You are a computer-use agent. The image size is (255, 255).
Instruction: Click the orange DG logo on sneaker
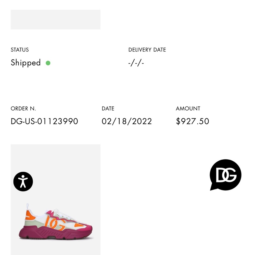pos(55,223)
